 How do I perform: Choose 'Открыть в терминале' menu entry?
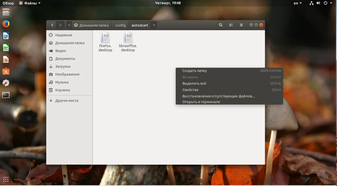tap(201, 102)
